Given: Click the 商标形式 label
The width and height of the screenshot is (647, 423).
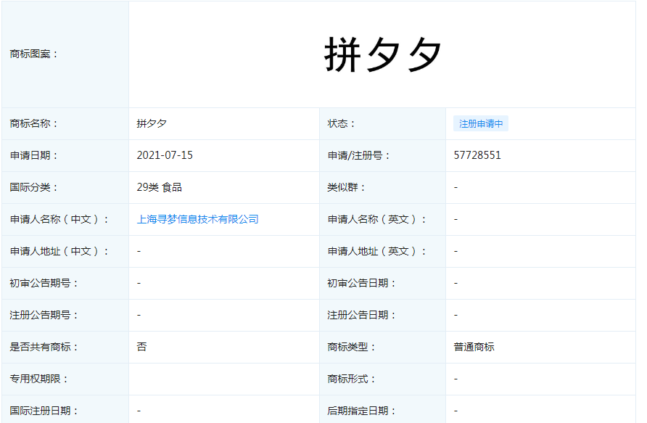Looking at the screenshot, I should [x=352, y=379].
